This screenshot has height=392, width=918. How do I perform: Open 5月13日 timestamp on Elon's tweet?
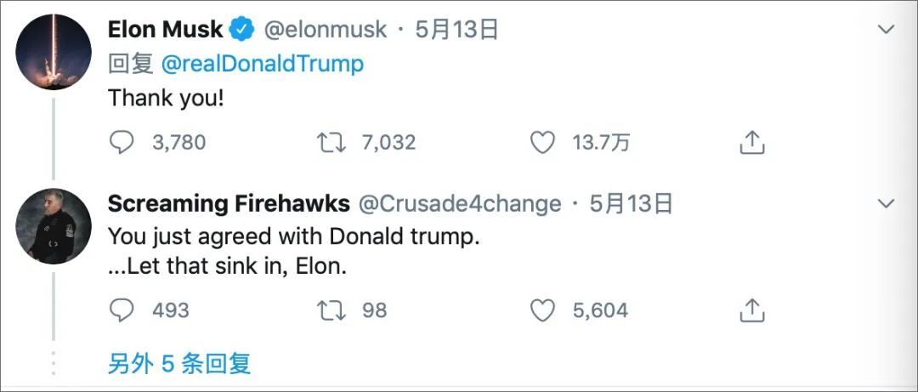(x=456, y=30)
